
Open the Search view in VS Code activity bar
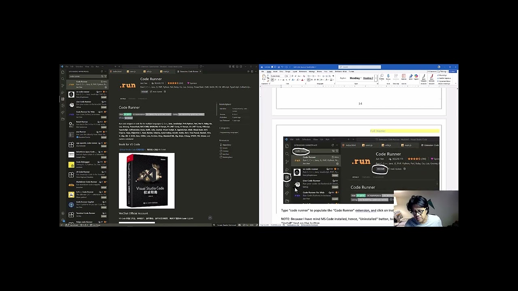[63, 79]
